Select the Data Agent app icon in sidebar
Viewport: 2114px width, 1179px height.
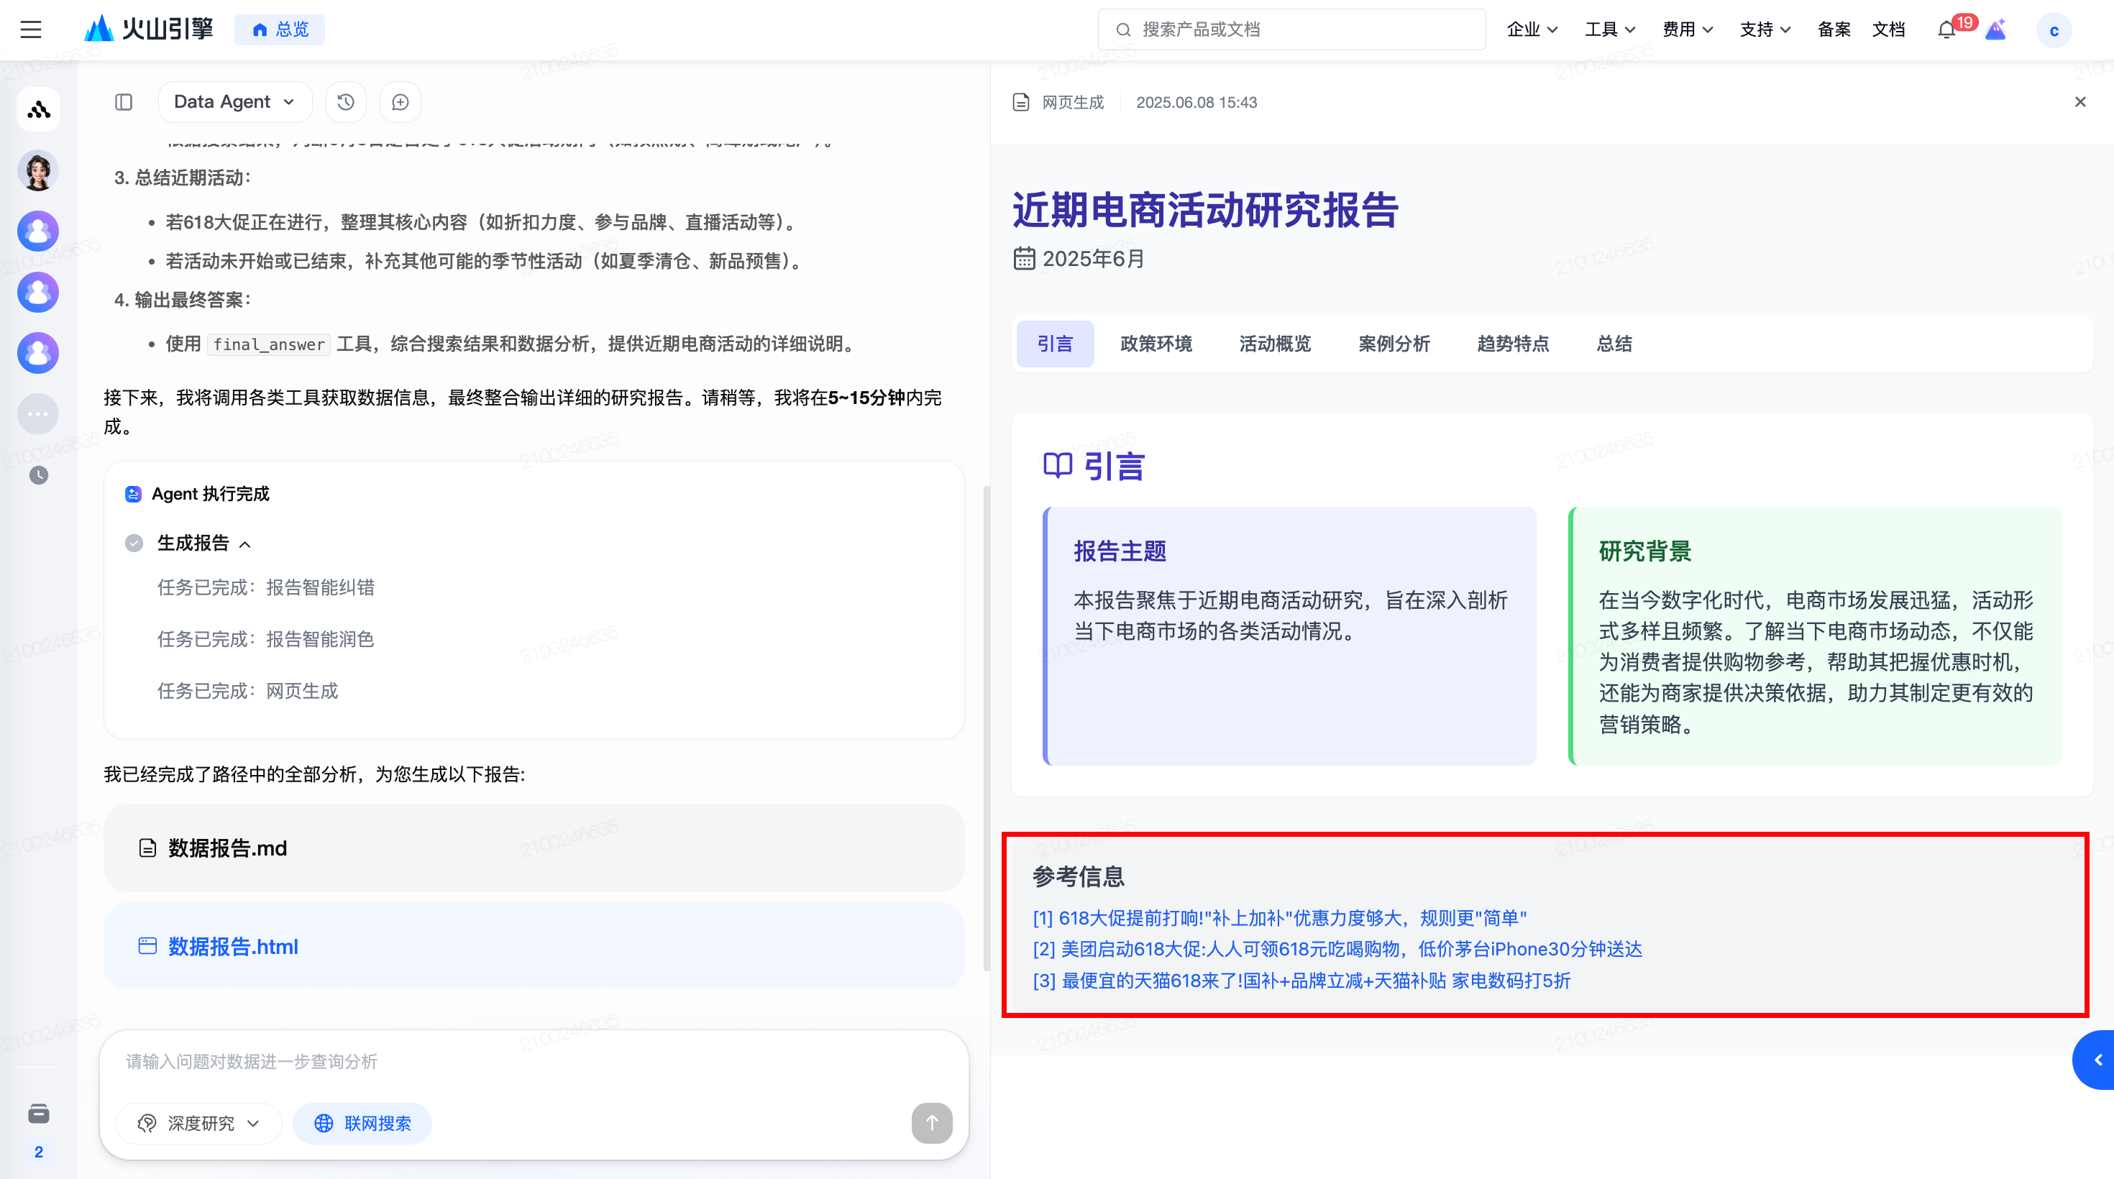(x=39, y=109)
